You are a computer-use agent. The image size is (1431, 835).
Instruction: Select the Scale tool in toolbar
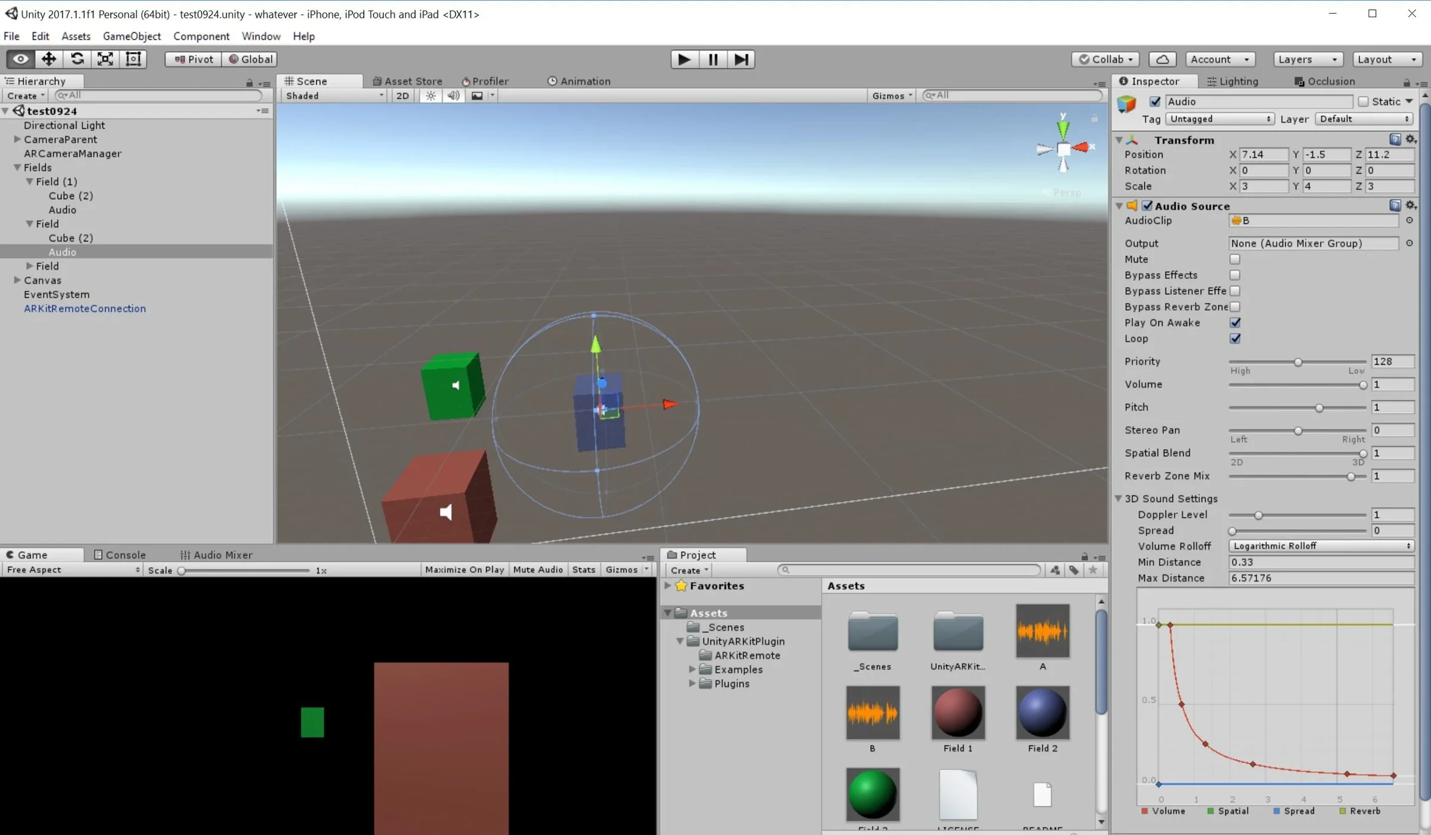pyautogui.click(x=105, y=59)
